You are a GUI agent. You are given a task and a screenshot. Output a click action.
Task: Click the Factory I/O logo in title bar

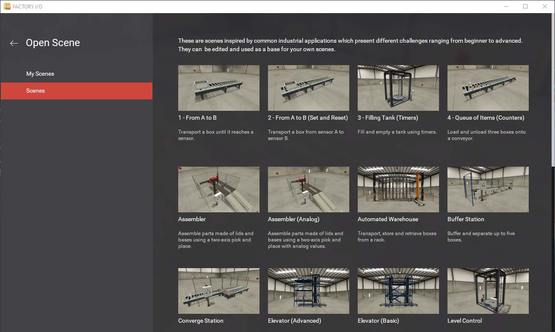click(x=7, y=6)
